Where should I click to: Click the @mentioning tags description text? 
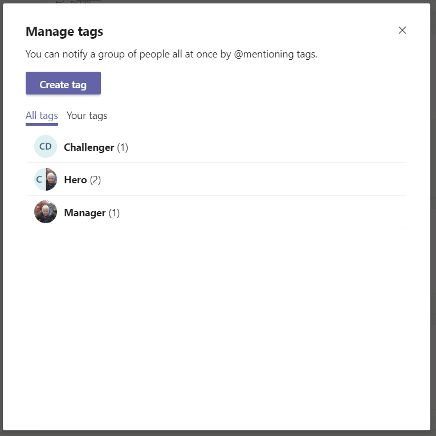pyautogui.click(x=171, y=55)
